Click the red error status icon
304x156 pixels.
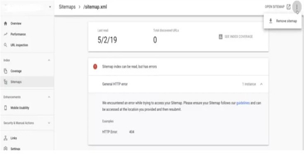(95, 67)
